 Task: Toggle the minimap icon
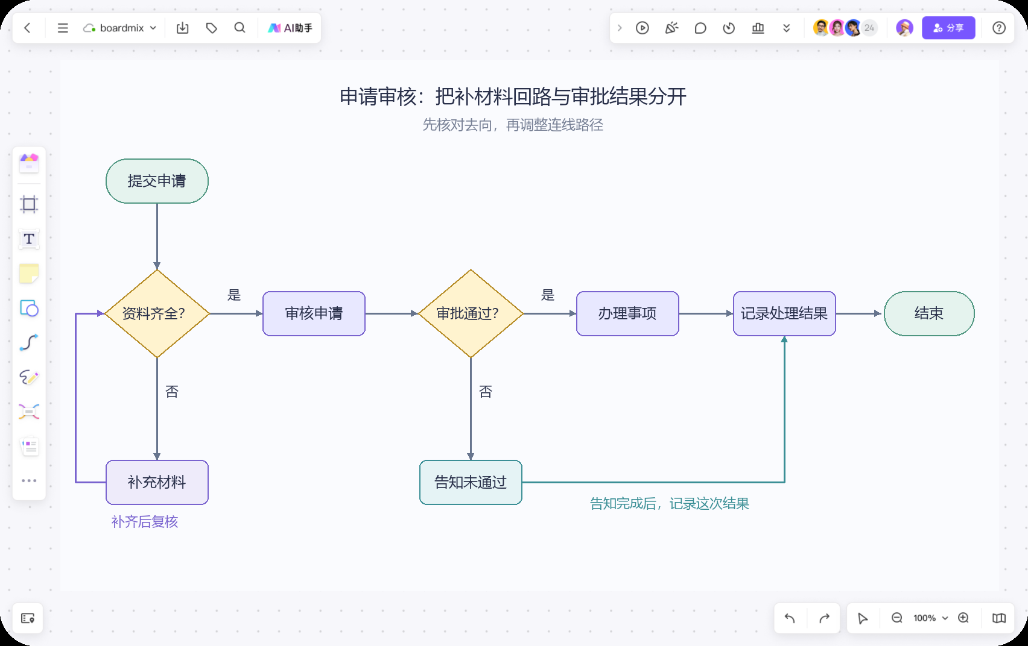click(999, 618)
